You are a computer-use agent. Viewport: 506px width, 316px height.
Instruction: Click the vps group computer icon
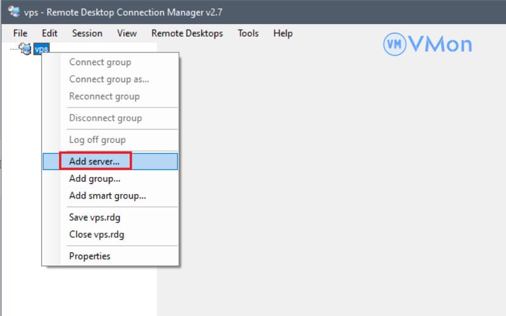click(x=25, y=49)
